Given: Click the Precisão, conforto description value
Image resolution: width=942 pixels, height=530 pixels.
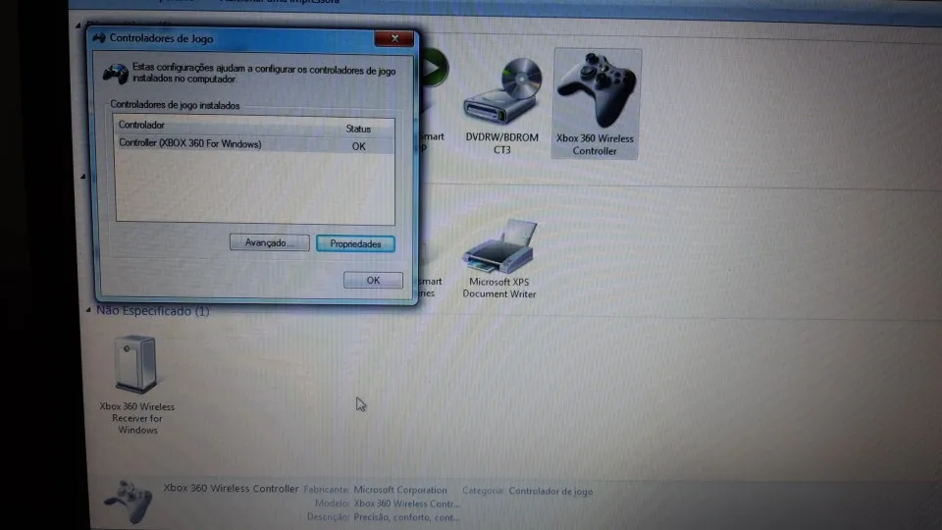Looking at the screenshot, I should (406, 517).
